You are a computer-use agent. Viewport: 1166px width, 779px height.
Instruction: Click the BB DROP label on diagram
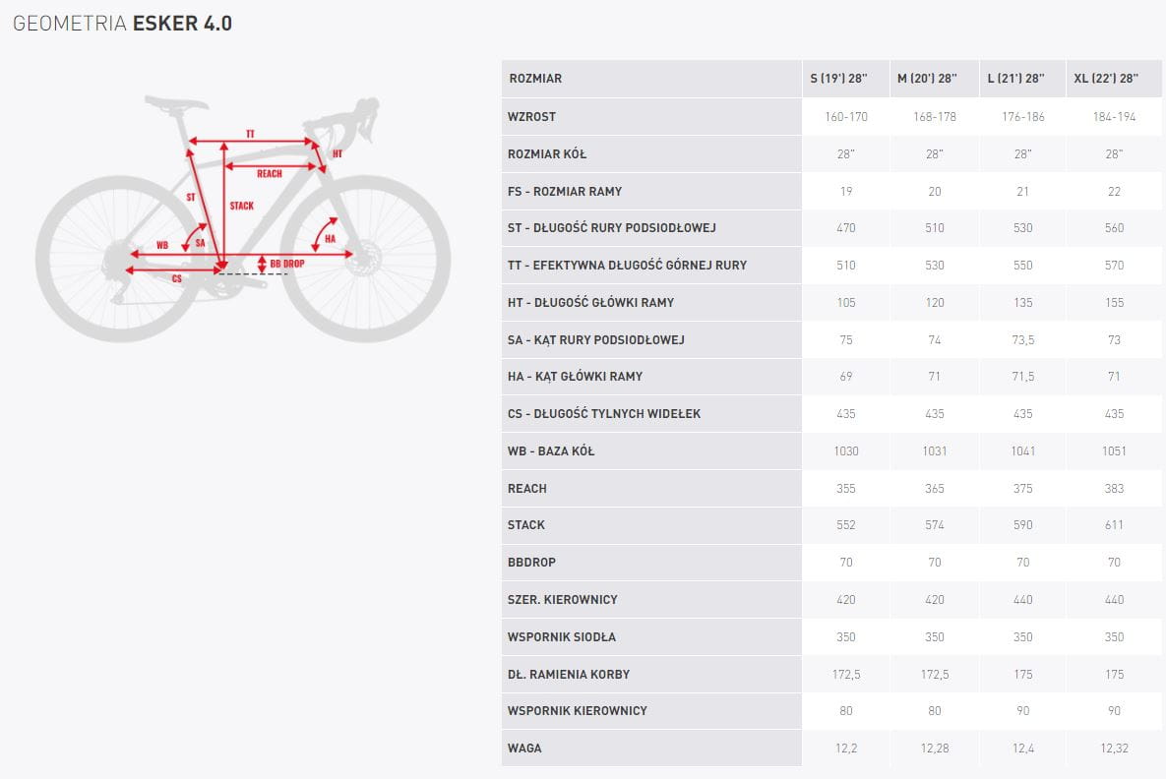point(286,265)
